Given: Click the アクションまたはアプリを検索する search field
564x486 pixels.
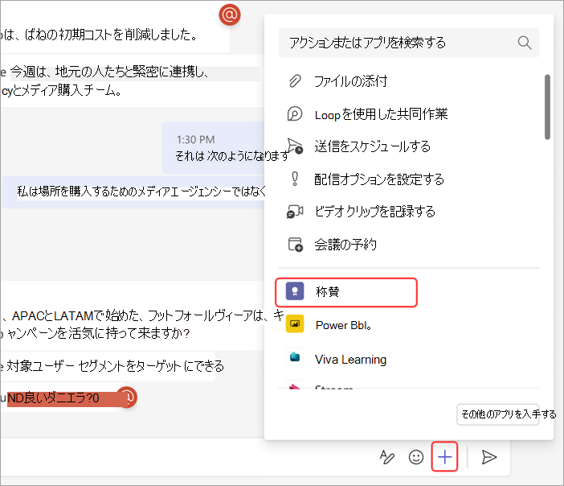Looking at the screenshot, I should coord(409,43).
